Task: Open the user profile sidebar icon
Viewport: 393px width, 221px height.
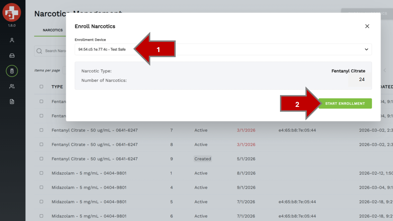Action: [12, 40]
